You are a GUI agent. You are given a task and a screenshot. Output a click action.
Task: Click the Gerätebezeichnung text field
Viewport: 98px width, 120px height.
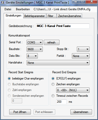pos(63,26)
